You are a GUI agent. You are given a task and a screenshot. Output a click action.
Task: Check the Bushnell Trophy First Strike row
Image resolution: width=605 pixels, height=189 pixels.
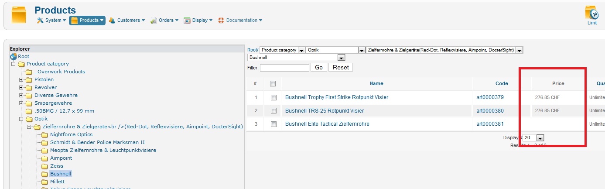(273, 97)
